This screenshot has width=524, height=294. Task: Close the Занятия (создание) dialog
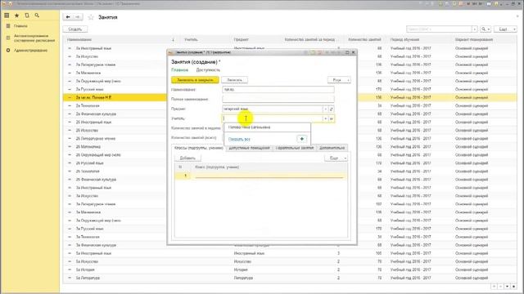[353, 52]
